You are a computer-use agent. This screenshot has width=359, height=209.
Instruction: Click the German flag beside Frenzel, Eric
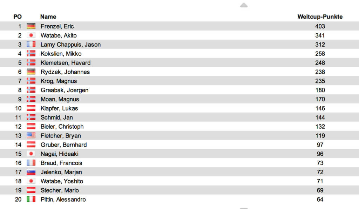[x=31, y=26]
